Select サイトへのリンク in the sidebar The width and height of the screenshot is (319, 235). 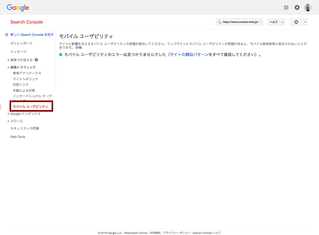click(26, 79)
